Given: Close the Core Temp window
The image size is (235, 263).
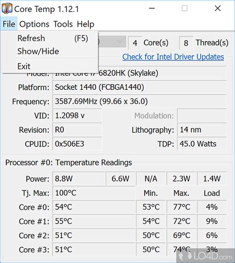Looking at the screenshot, I should (x=218, y=8).
